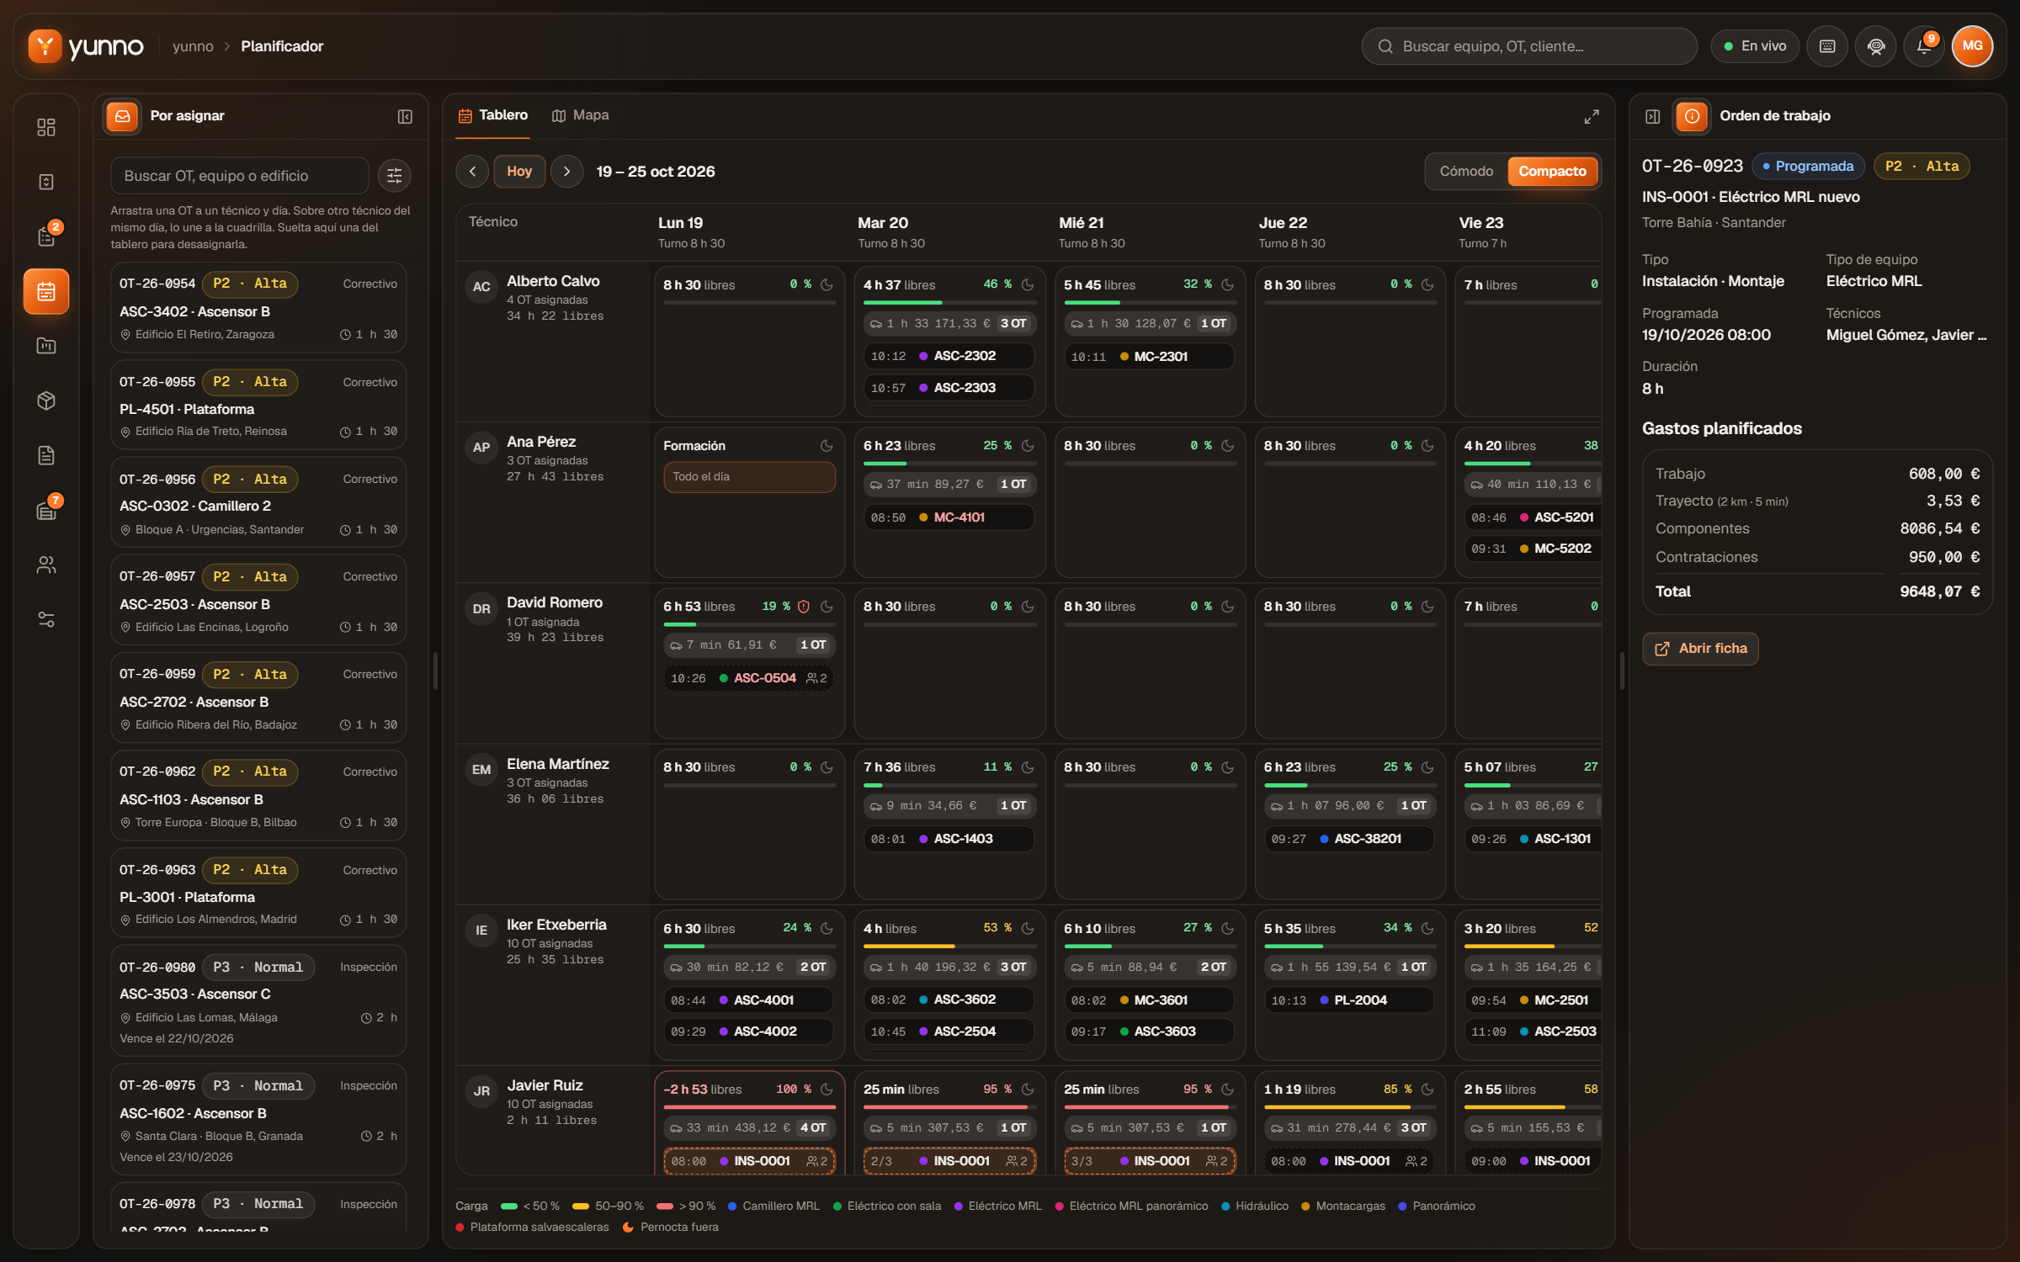2020x1262 pixels.
Task: Click the keyboard shortcuts icon in header
Action: 1827,46
